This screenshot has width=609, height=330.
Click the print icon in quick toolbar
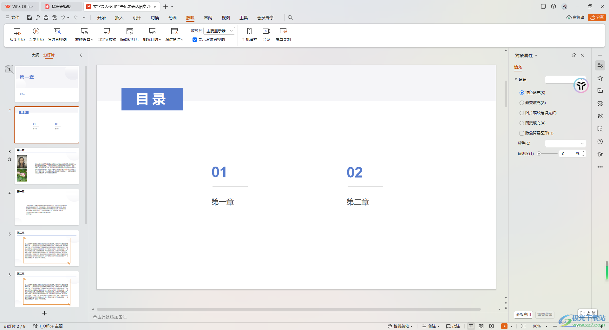point(46,18)
